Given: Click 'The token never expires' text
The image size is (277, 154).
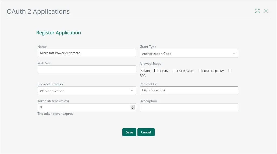Looking at the screenshot, I should (55, 114).
